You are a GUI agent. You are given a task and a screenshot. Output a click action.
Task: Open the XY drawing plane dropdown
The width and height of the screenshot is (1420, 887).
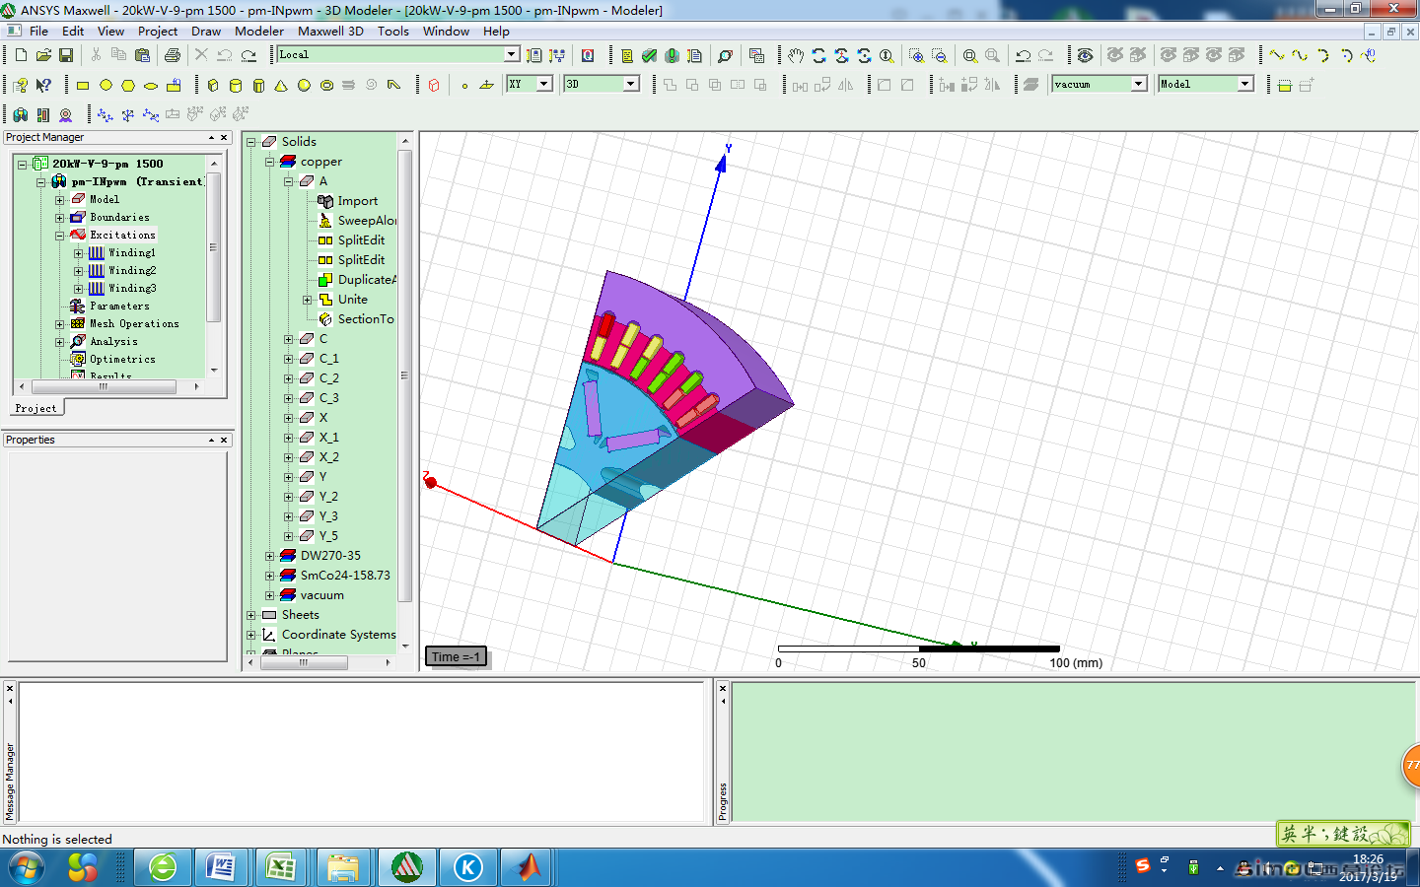pyautogui.click(x=543, y=84)
